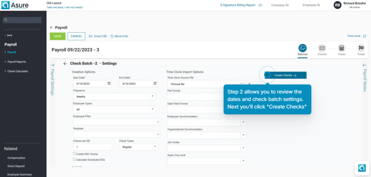Click the sidebar search magnifier icon

(6, 20)
